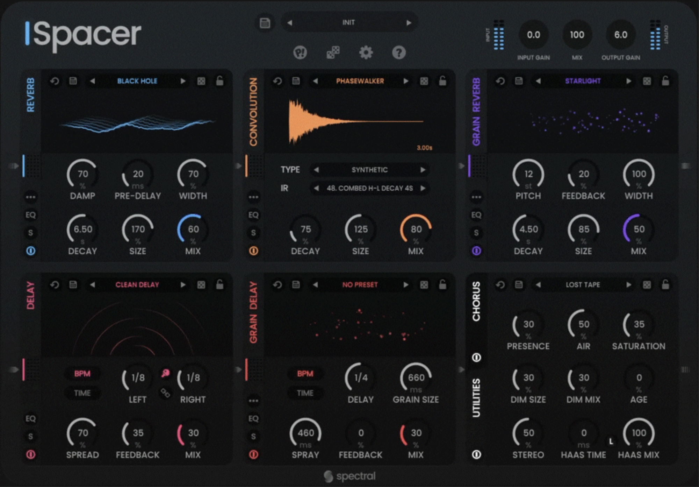Viewport: 699px width, 487px height.
Task: Solo the Reverb module with the S button
Action: [31, 232]
